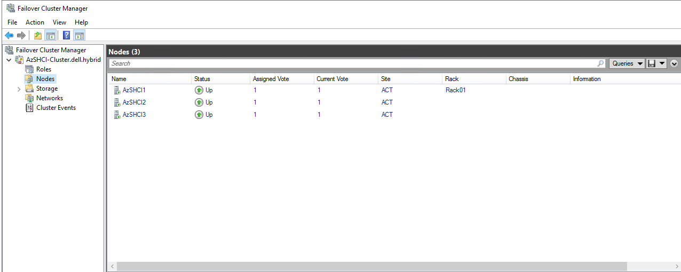Click the save query floppy disk icon

pyautogui.click(x=652, y=63)
